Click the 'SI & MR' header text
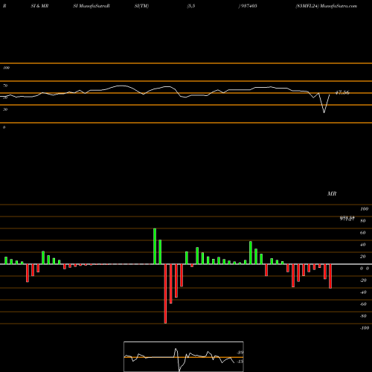 [x=39, y=6]
